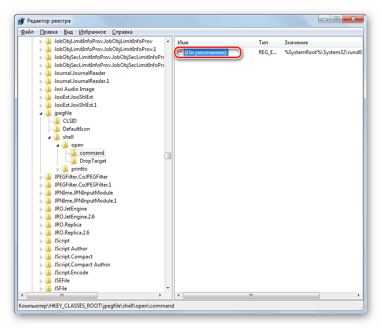
Task: Open the Правка menu
Action: [49, 31]
